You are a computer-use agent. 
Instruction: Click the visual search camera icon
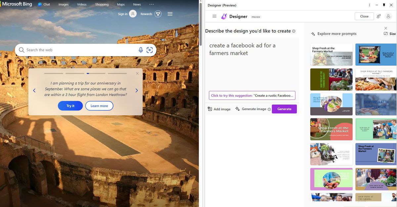[x=150, y=49]
